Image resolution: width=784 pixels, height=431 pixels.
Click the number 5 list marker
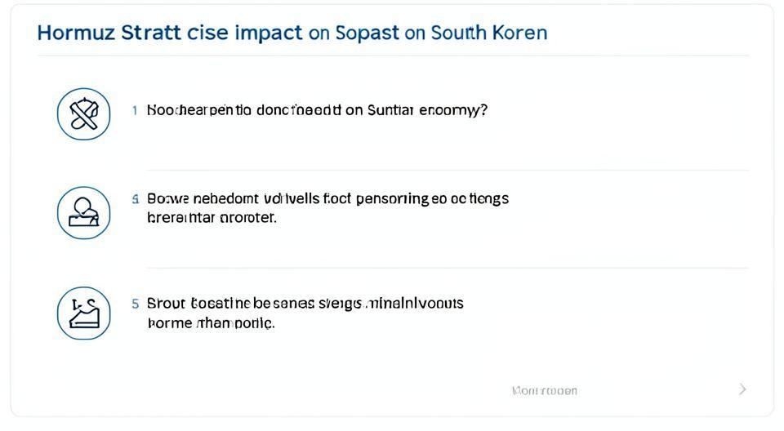pyautogui.click(x=135, y=304)
